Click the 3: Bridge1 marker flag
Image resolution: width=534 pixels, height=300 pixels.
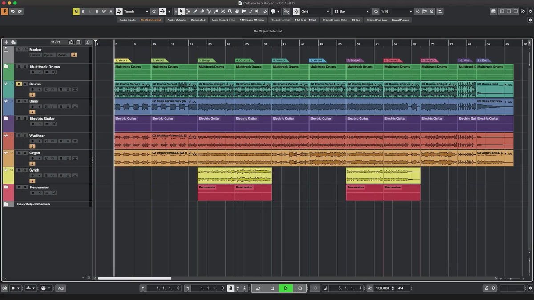[206, 60]
